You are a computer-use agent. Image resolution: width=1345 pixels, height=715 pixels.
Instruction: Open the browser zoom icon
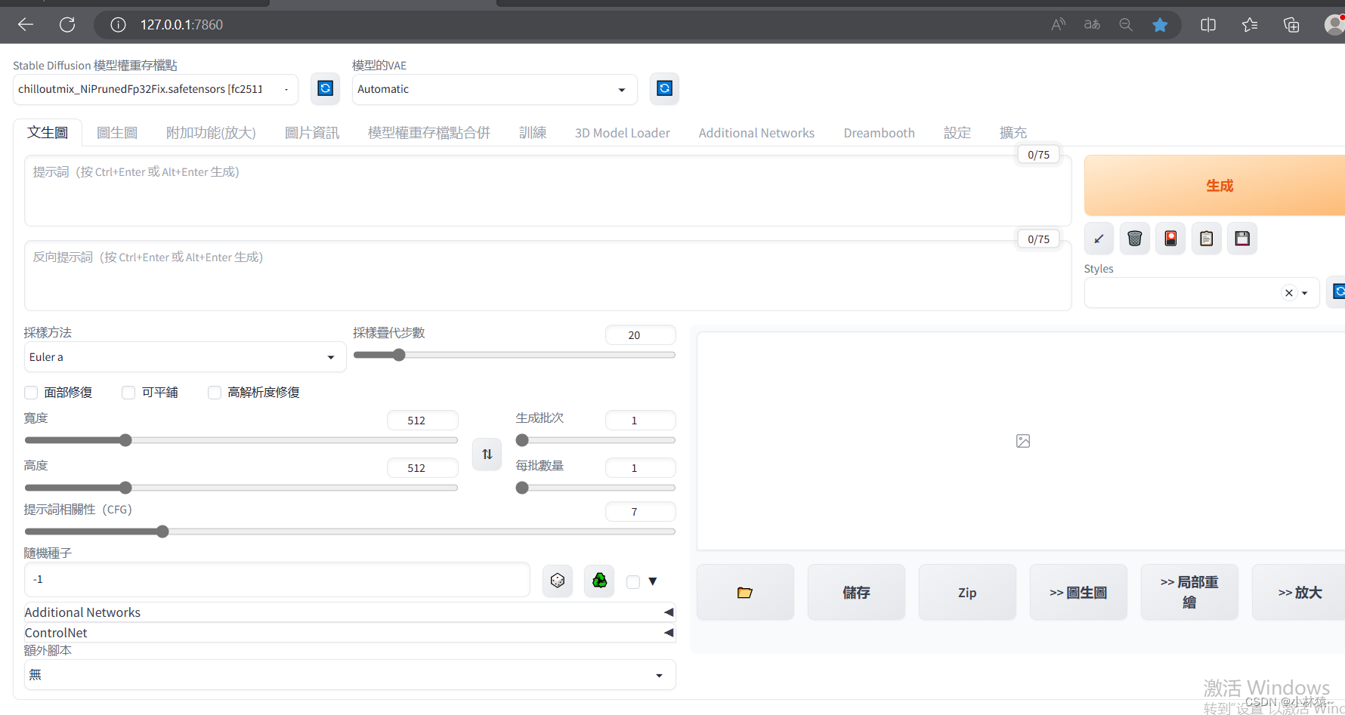[1126, 24]
